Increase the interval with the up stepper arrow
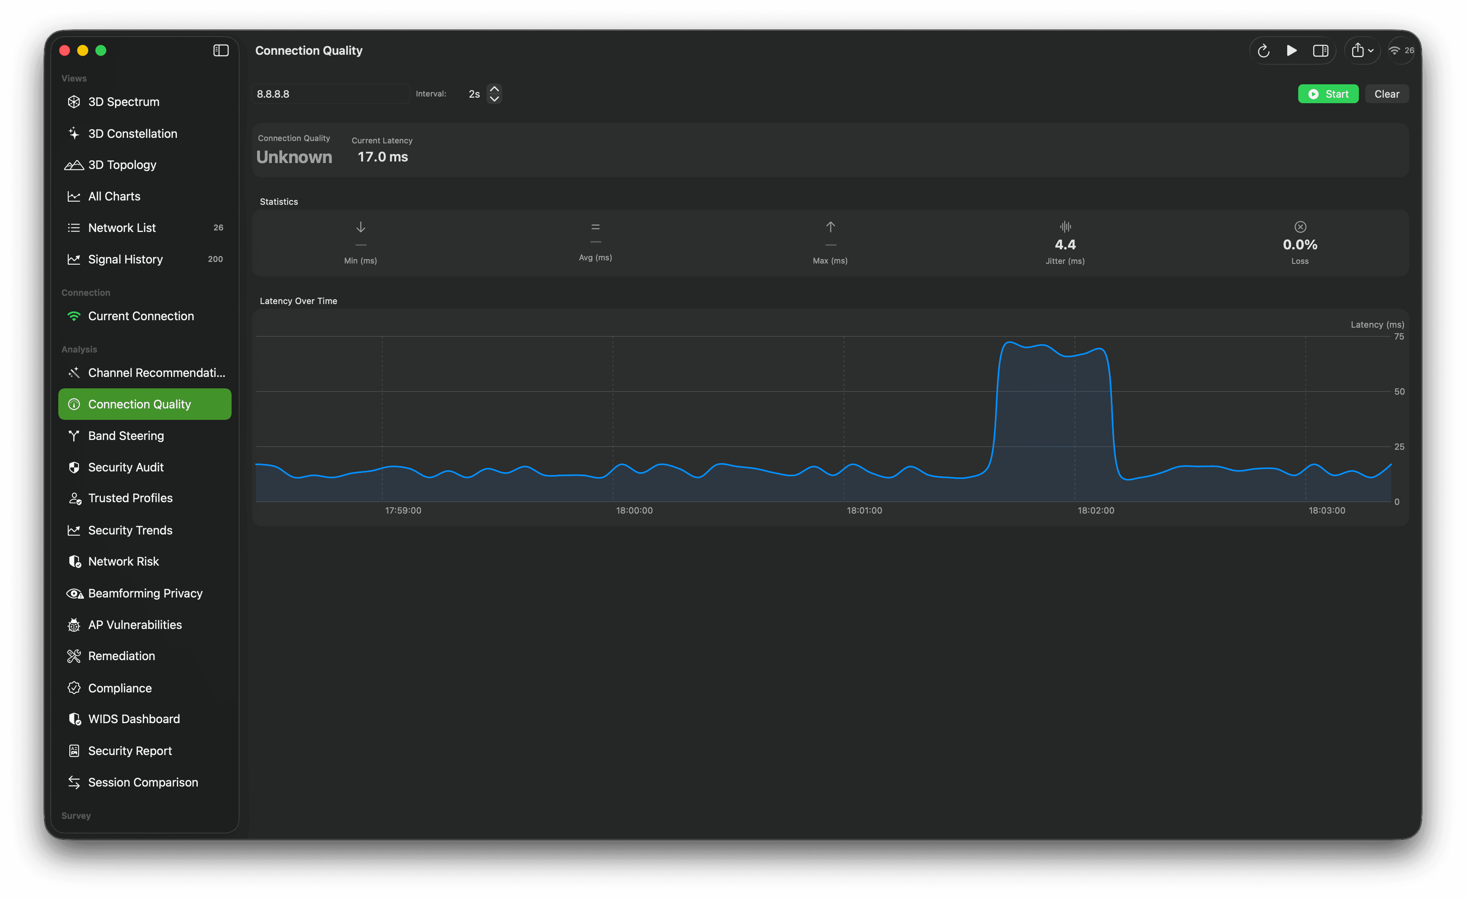Image resolution: width=1466 pixels, height=898 pixels. (494, 89)
